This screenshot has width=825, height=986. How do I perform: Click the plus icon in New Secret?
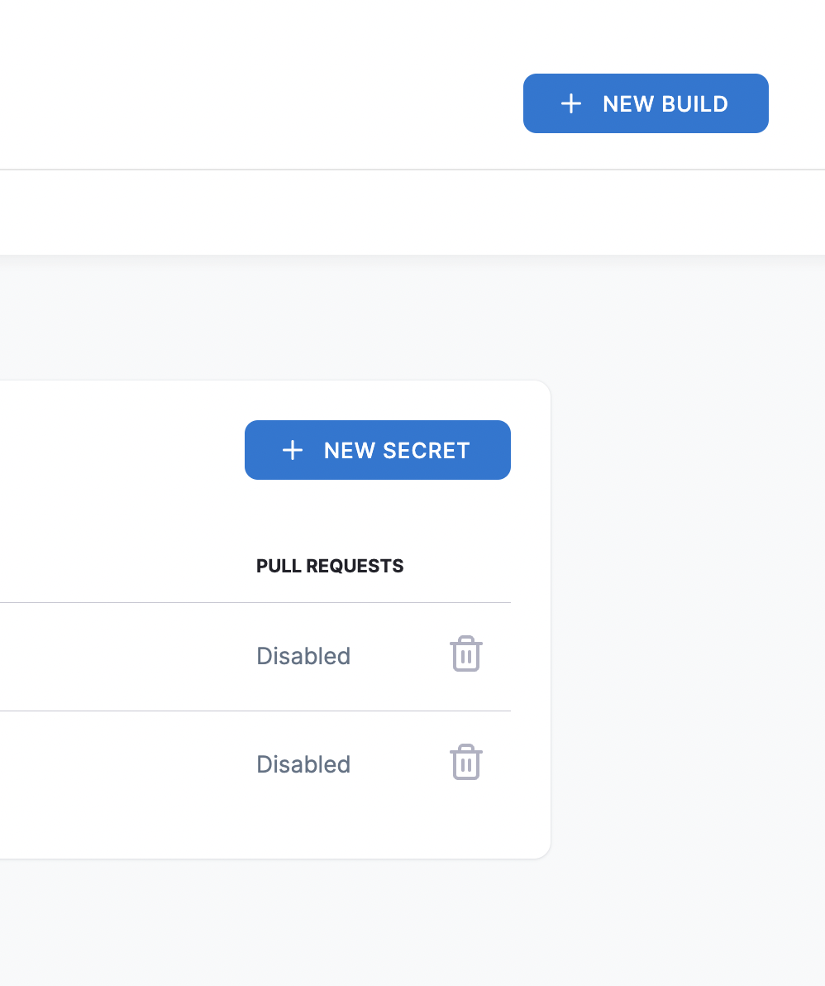293,450
